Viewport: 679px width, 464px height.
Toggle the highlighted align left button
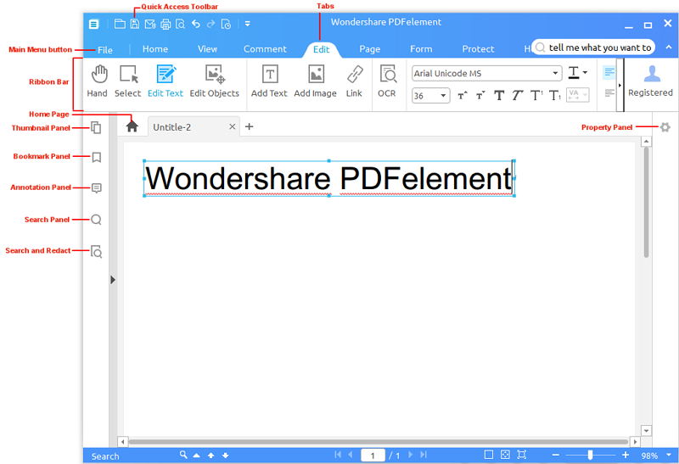click(609, 72)
